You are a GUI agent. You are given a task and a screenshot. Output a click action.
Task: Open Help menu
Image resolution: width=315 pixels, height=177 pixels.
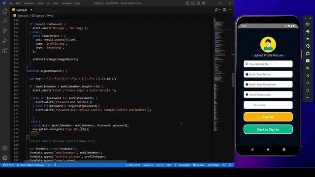tap(77, 3)
